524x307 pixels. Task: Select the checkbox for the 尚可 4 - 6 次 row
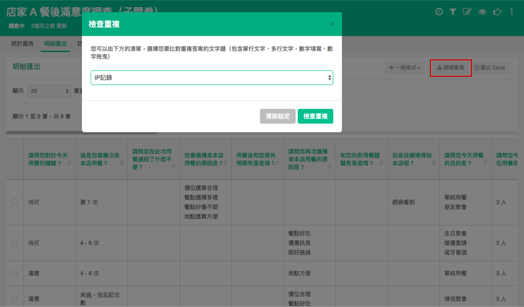pyautogui.click(x=15, y=243)
